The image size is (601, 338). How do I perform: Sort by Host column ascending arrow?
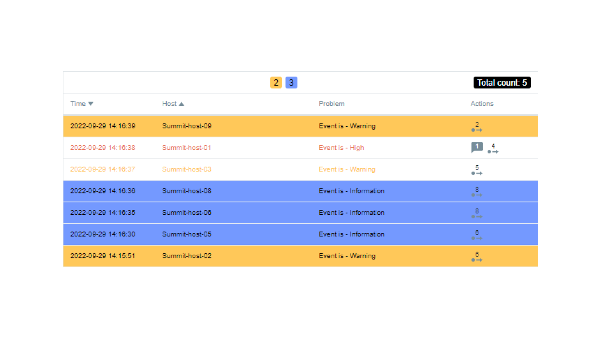coord(181,104)
